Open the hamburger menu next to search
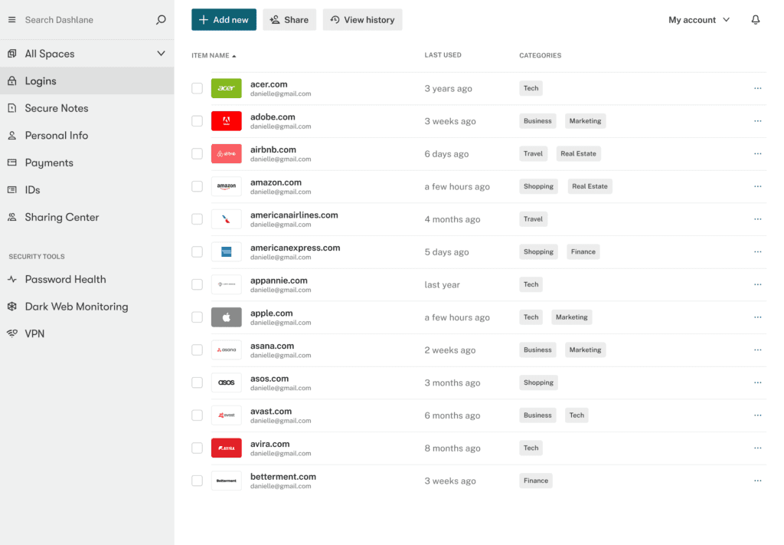Viewport: 784px width, 545px height. click(11, 19)
